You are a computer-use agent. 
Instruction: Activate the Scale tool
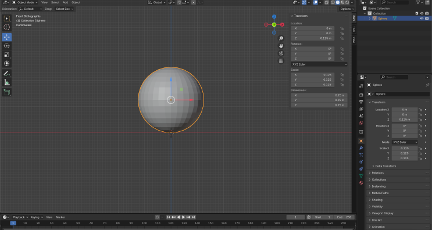(6, 55)
